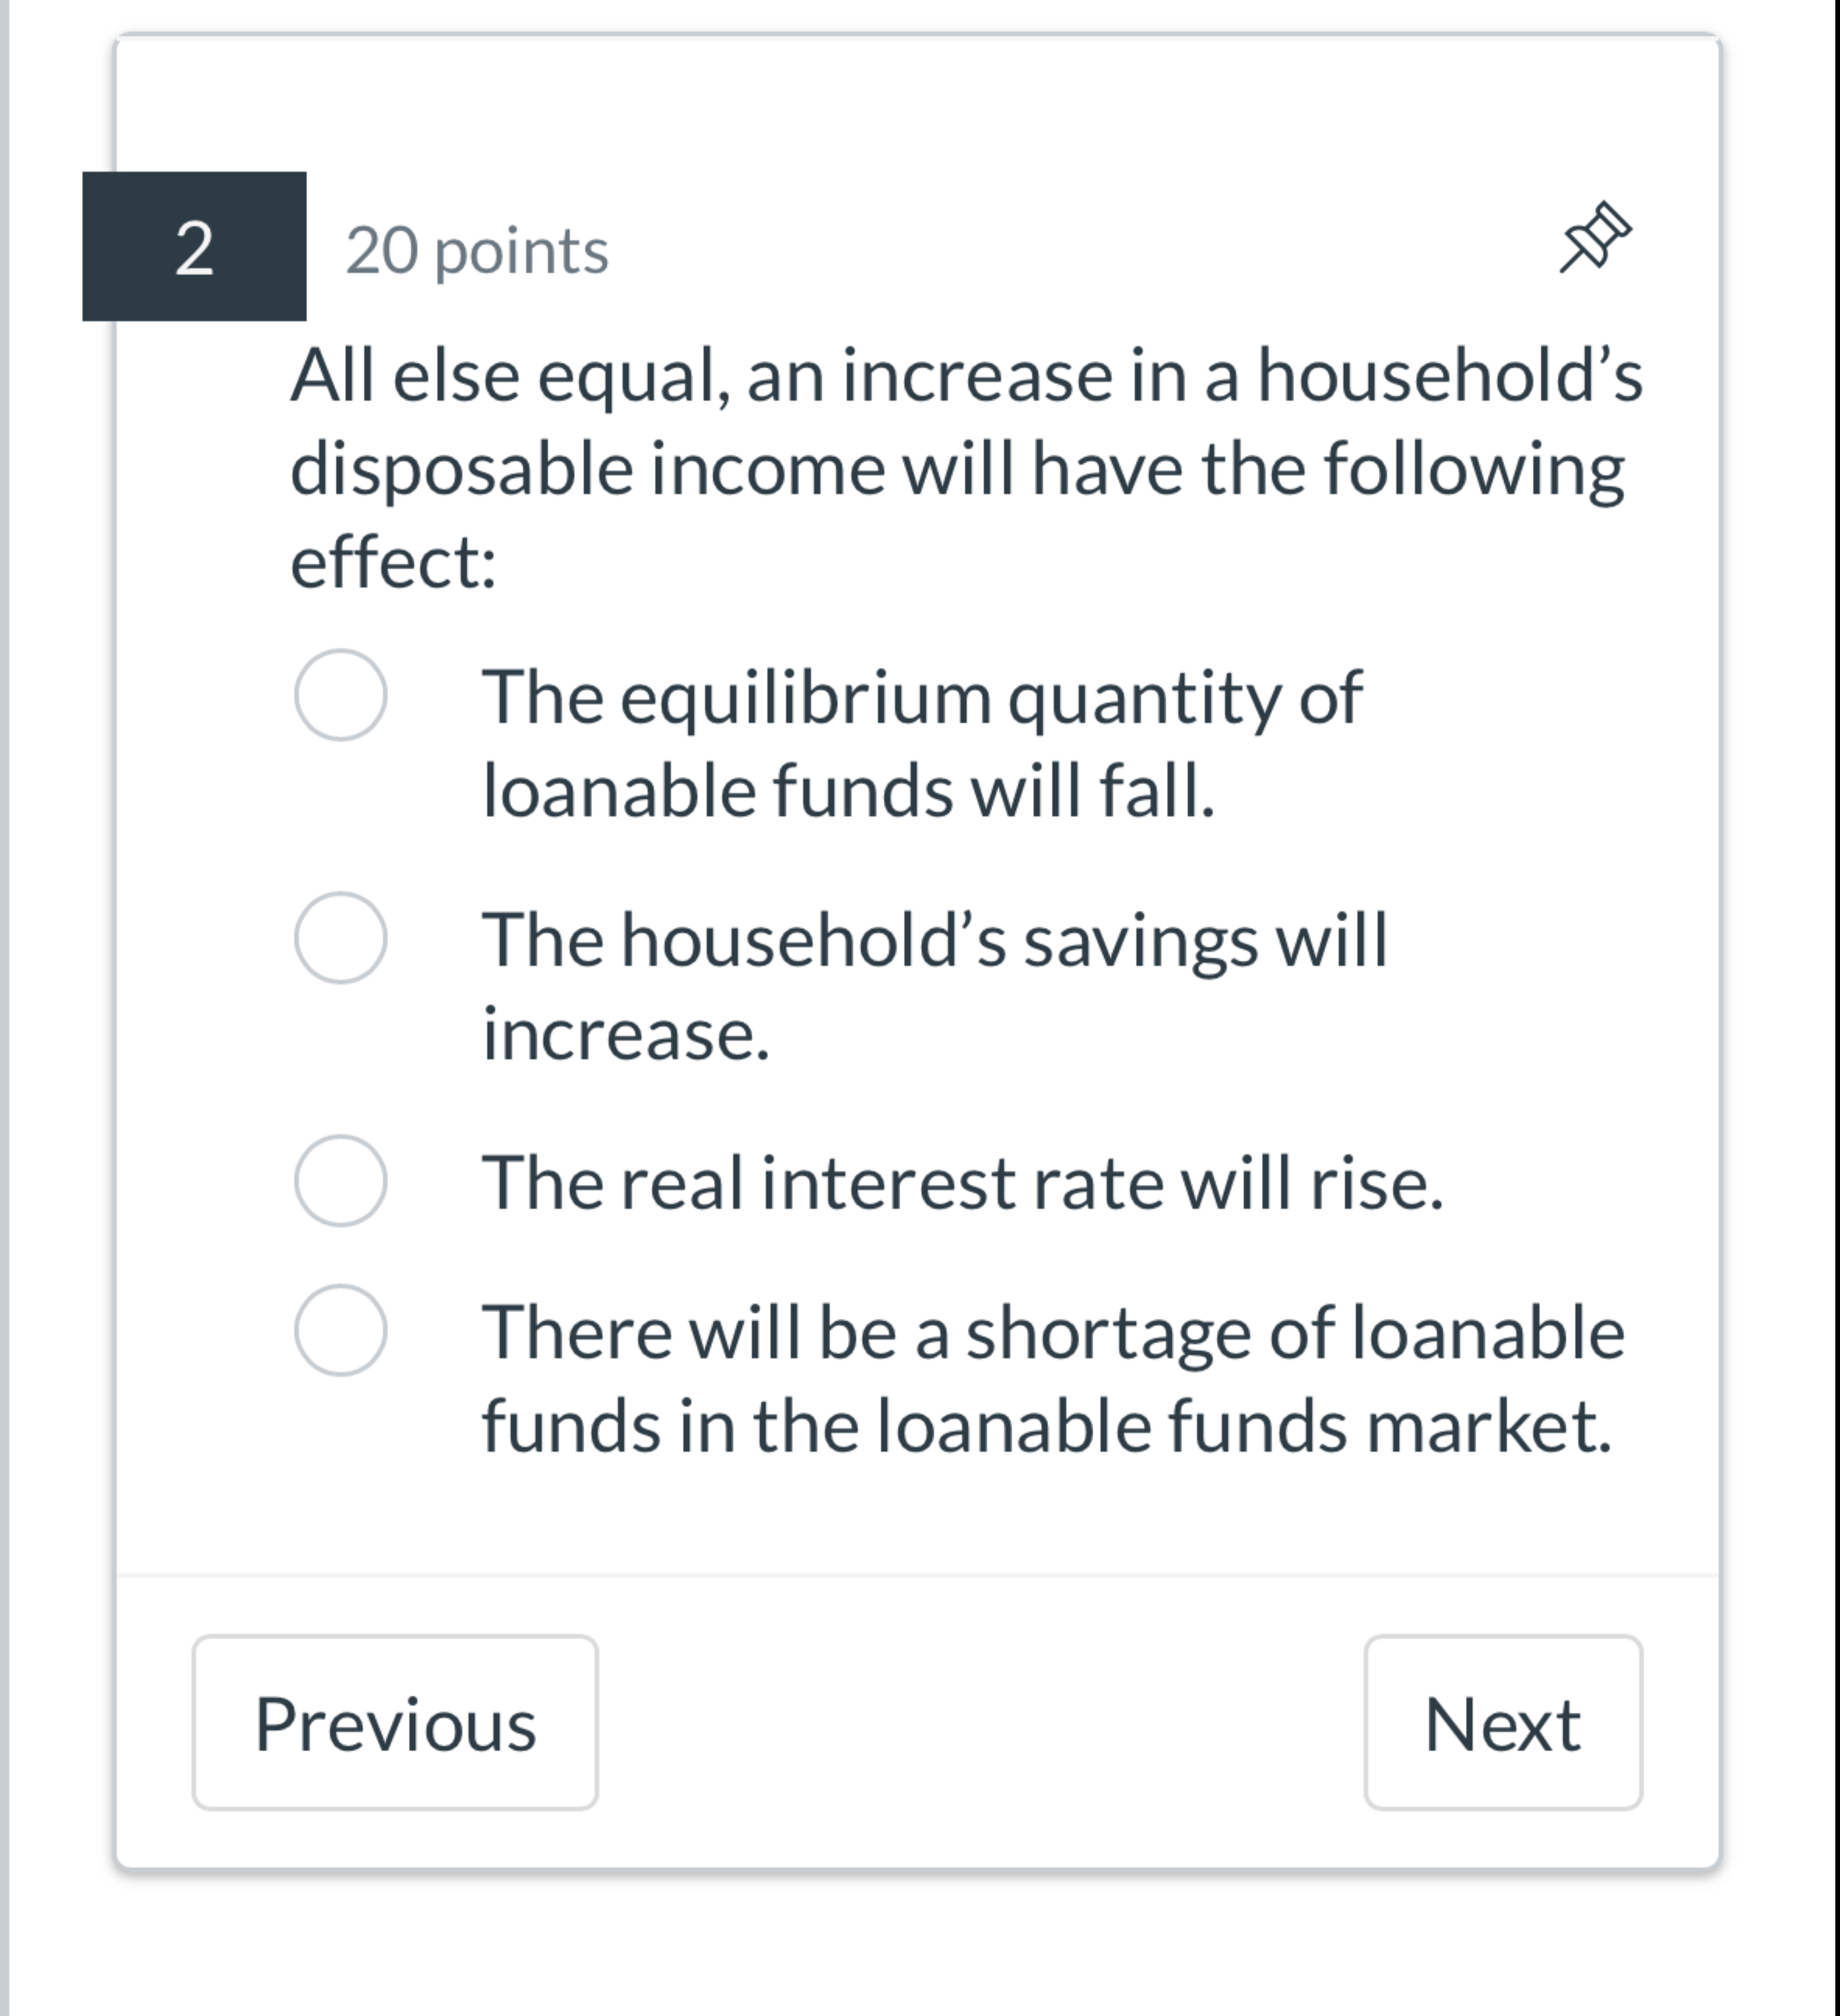Open the next question with Next
The height and width of the screenshot is (2016, 1840).
(x=1501, y=1726)
